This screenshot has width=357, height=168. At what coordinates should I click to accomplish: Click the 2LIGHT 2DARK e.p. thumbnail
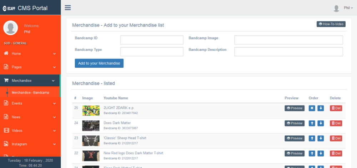pos(91,111)
